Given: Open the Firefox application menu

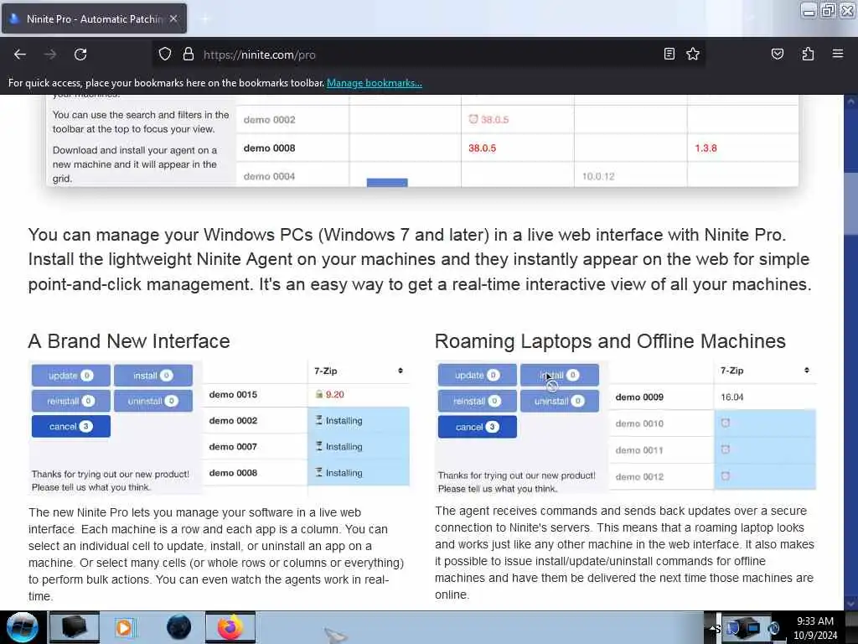Looking at the screenshot, I should [x=838, y=54].
